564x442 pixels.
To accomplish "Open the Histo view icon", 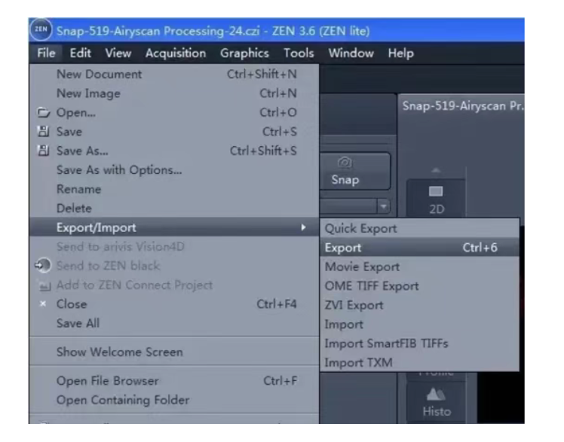I will coord(436,402).
